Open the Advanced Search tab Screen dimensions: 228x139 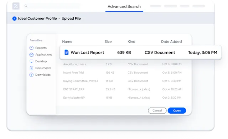coord(124,6)
